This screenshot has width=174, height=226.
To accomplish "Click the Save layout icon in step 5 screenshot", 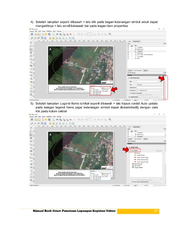I will [x=32, y=120].
